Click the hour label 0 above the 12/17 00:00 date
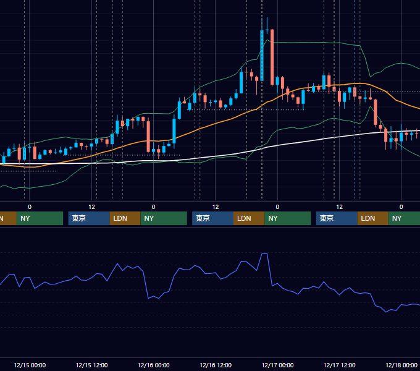 pos(277,207)
